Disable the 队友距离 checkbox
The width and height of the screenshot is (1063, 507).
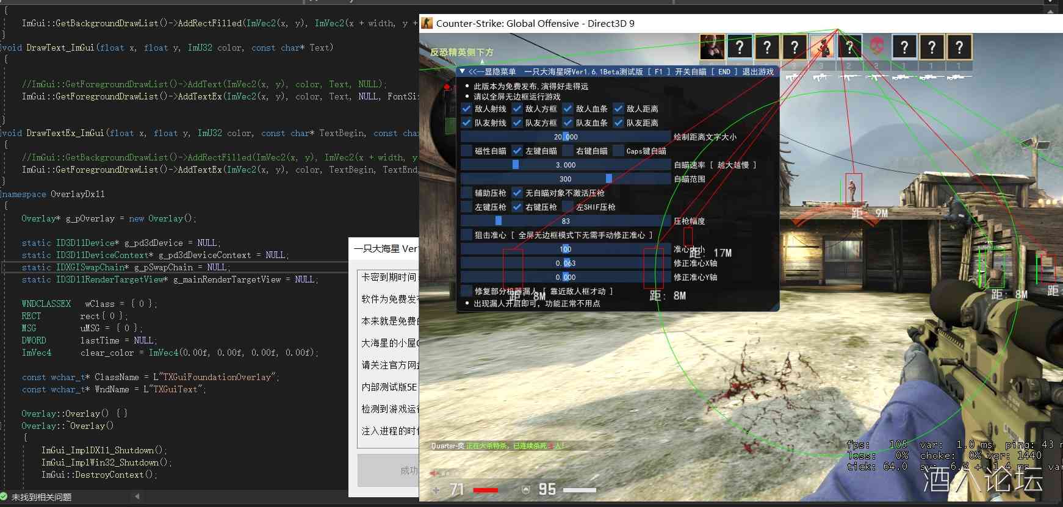(x=619, y=123)
